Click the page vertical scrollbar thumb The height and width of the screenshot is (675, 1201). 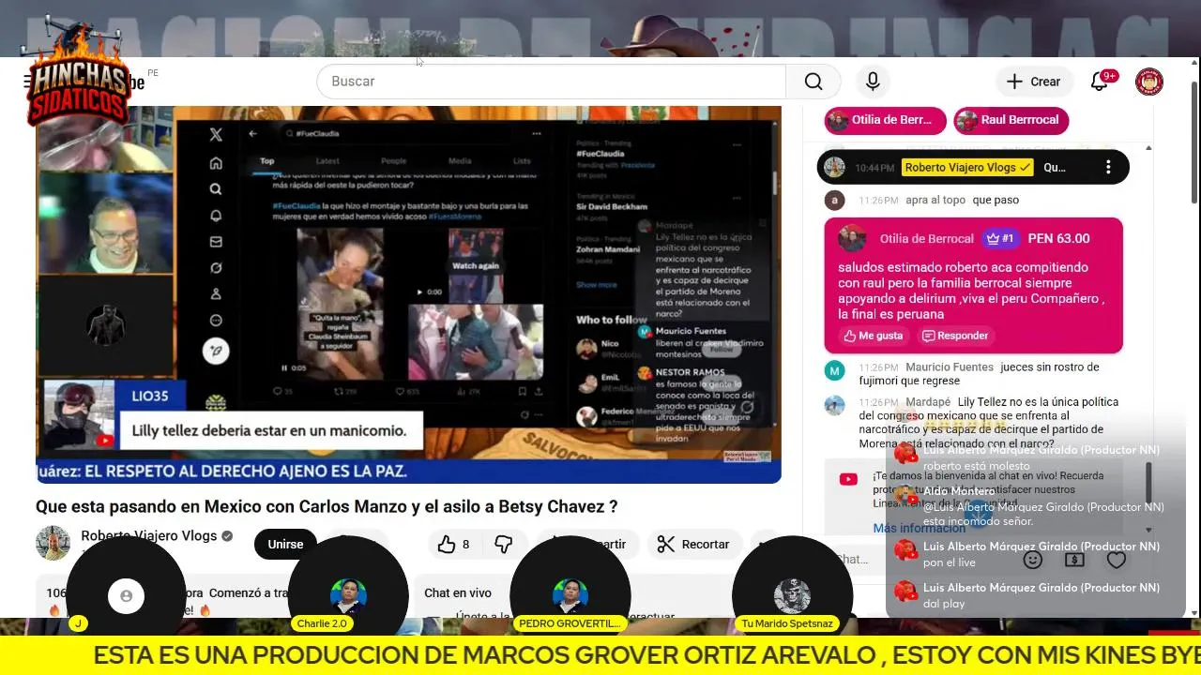point(1193,141)
